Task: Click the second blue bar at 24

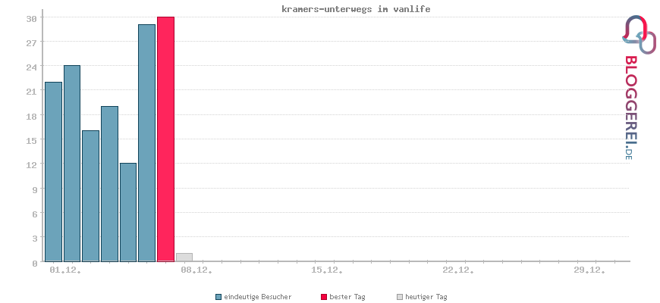Action: [x=72, y=163]
